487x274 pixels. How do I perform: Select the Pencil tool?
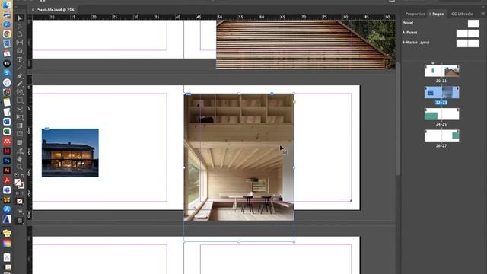[x=20, y=84]
